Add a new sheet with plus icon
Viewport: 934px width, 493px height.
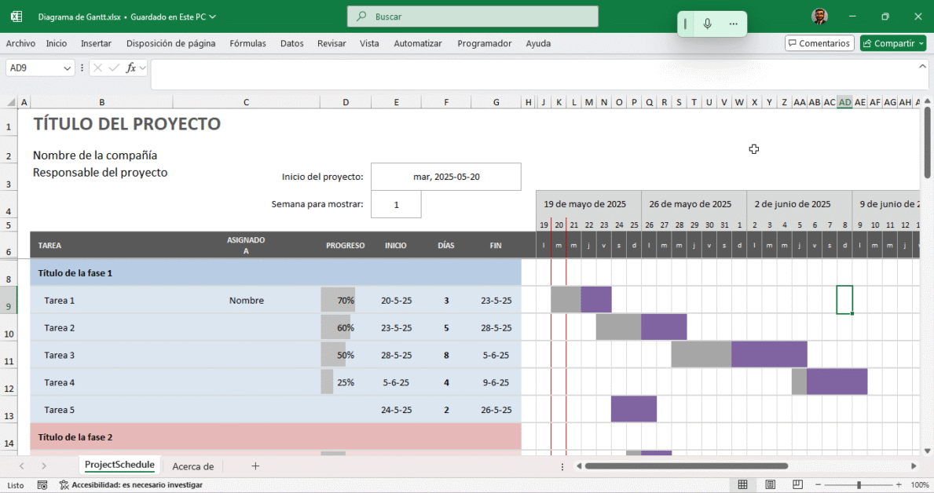coord(255,466)
